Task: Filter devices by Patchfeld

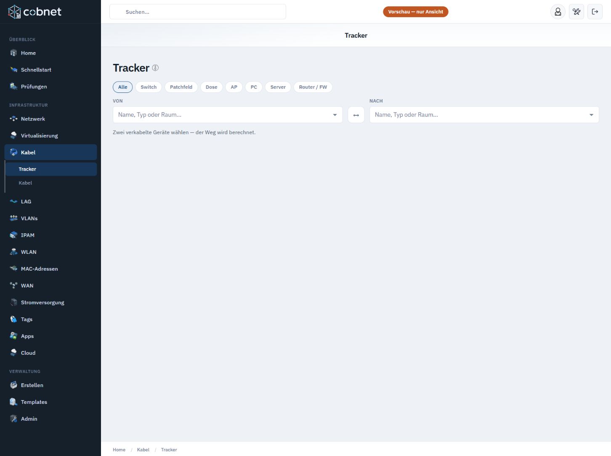Action: (x=181, y=87)
